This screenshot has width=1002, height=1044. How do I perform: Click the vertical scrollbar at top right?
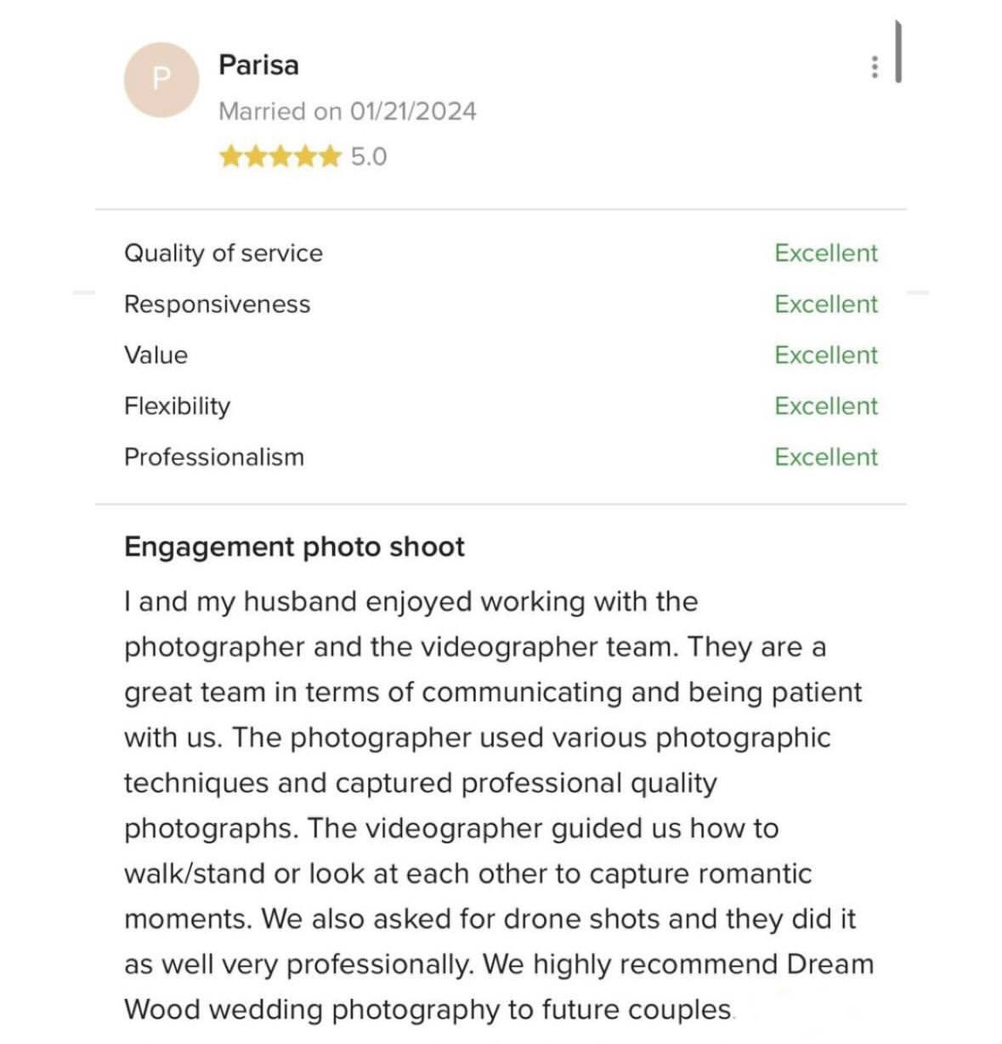click(x=898, y=52)
